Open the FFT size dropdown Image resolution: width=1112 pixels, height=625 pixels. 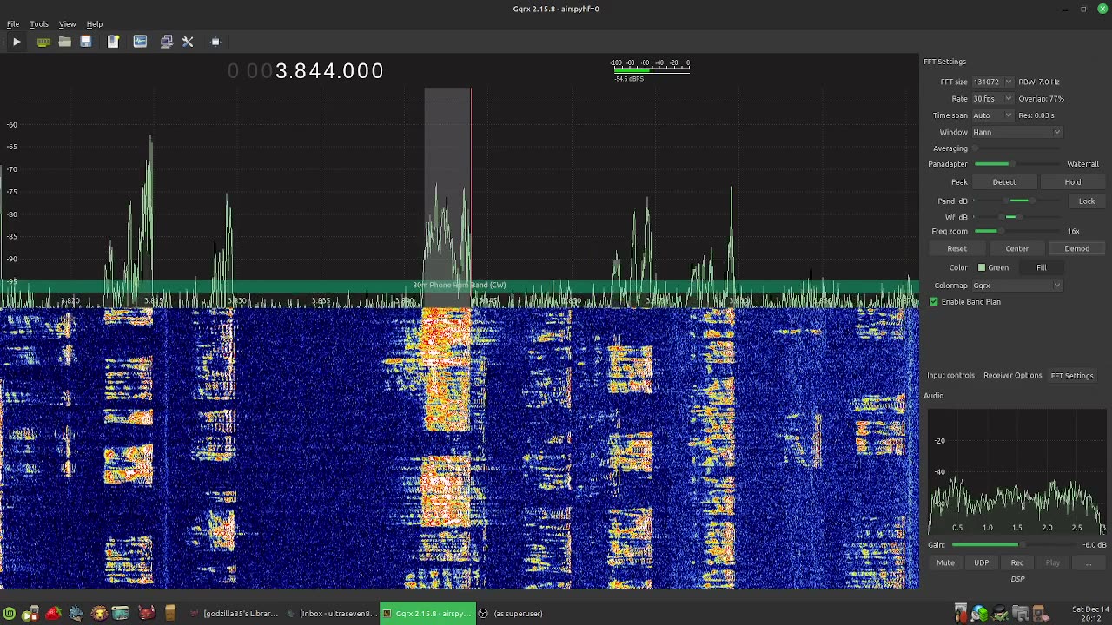coord(992,82)
